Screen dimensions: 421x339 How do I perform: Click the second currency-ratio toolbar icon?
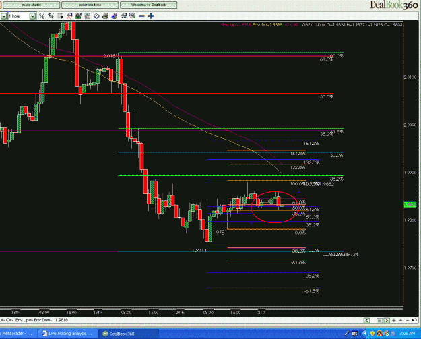point(51,16)
